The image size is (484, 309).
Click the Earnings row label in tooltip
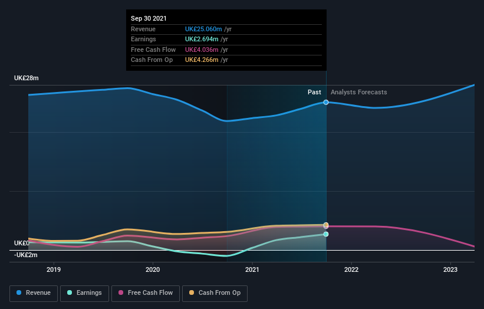(143, 39)
